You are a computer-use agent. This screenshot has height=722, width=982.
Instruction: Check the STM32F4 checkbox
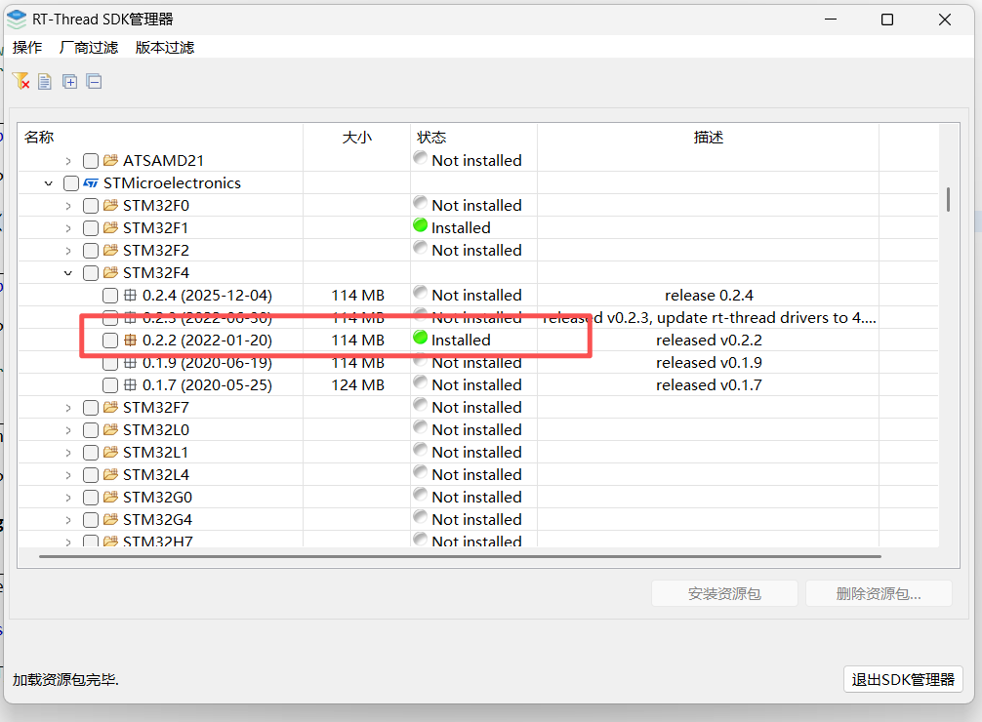coord(91,273)
